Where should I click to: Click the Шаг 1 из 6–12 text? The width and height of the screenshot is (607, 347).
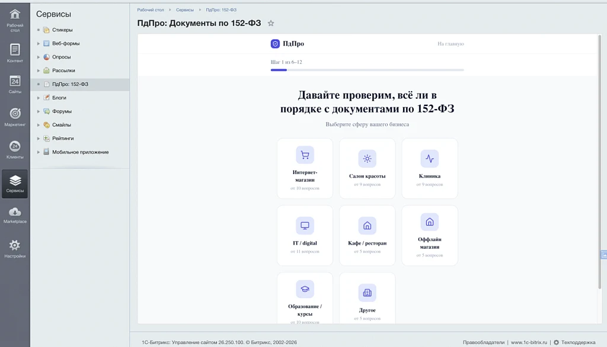(x=286, y=62)
